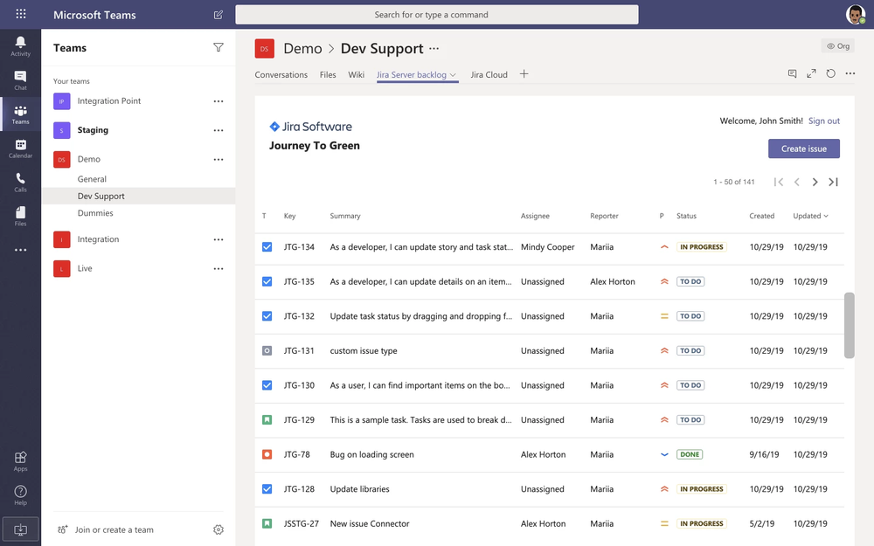Viewport: 874px width, 546px height.
Task: Switch to the Jira Cloud tab
Action: [488, 75]
